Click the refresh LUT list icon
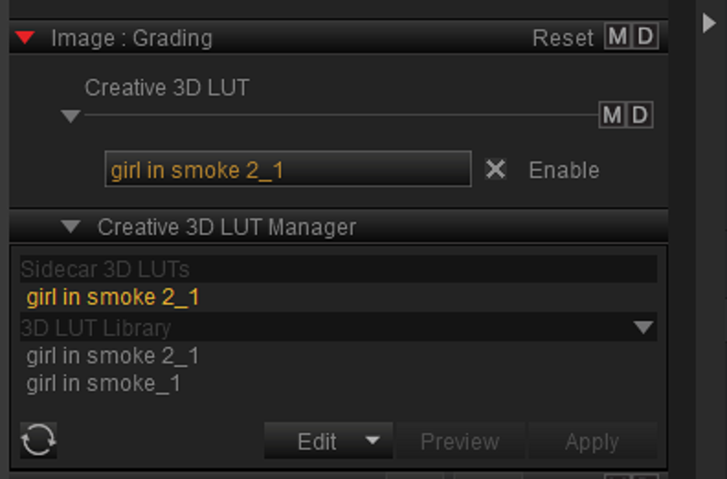This screenshot has height=479, width=727. click(x=39, y=440)
